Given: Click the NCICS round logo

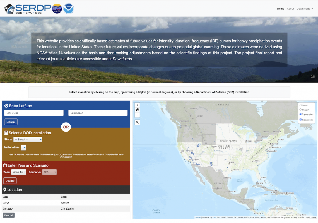Looking at the screenshot, I should [57, 9].
